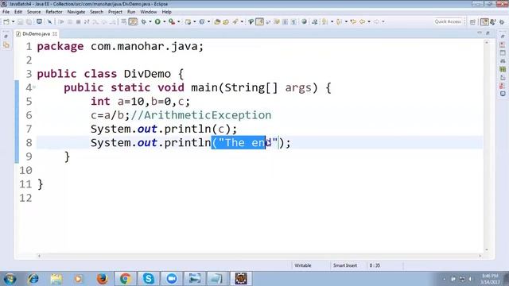Open the Search menu
The width and height of the screenshot is (509, 286).
pos(96,12)
